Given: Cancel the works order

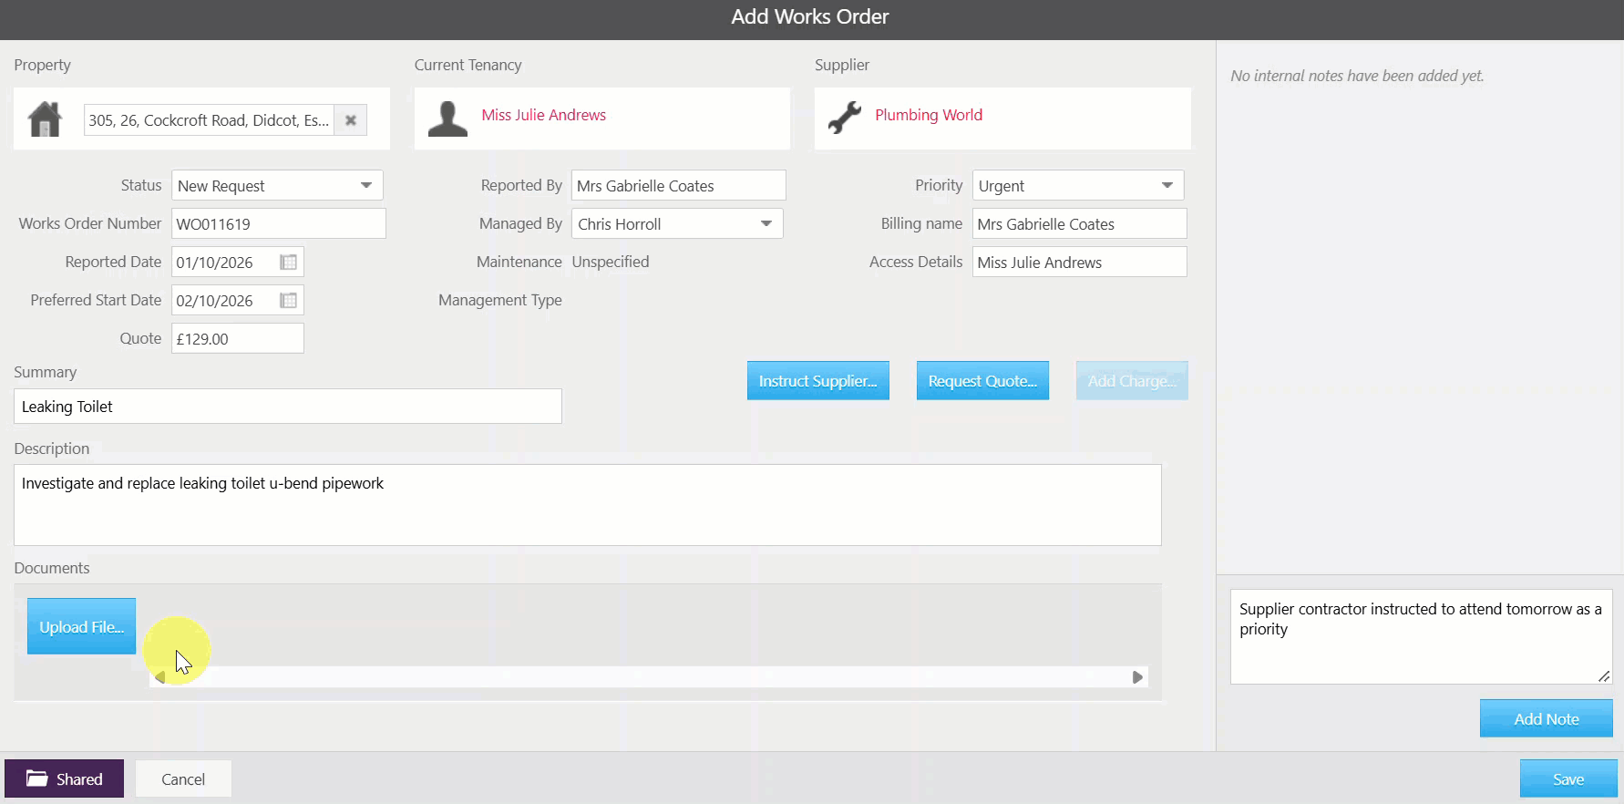Looking at the screenshot, I should [183, 778].
